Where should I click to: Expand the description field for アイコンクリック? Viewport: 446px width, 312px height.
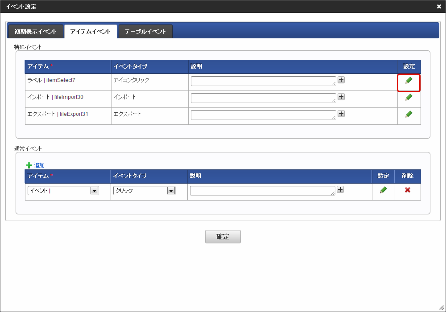tap(341, 80)
